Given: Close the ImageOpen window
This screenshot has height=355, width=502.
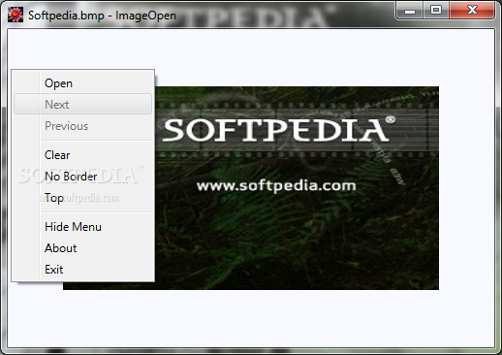Looking at the screenshot, I should [472, 11].
